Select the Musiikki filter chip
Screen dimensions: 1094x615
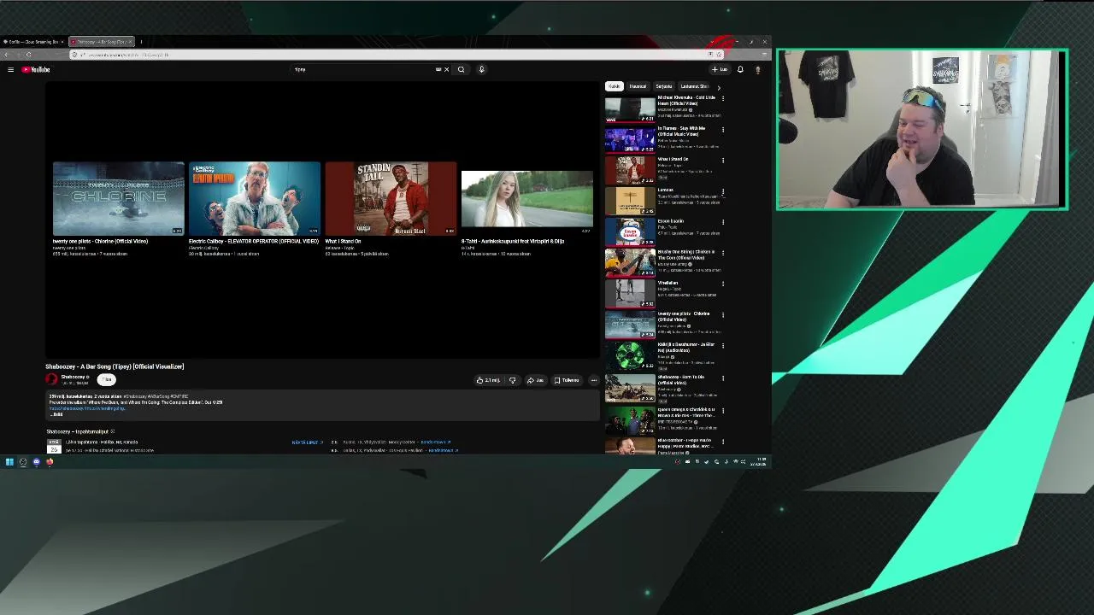pos(638,86)
